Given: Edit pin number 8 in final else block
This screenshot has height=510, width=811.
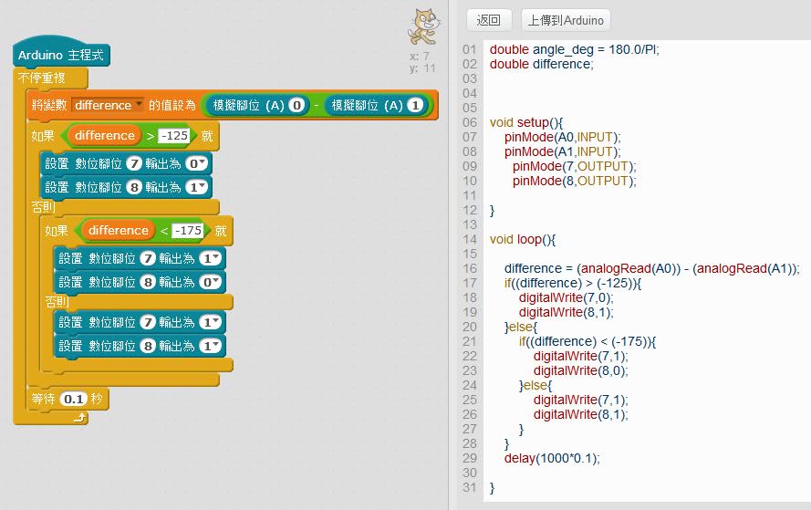Looking at the screenshot, I should [148, 346].
